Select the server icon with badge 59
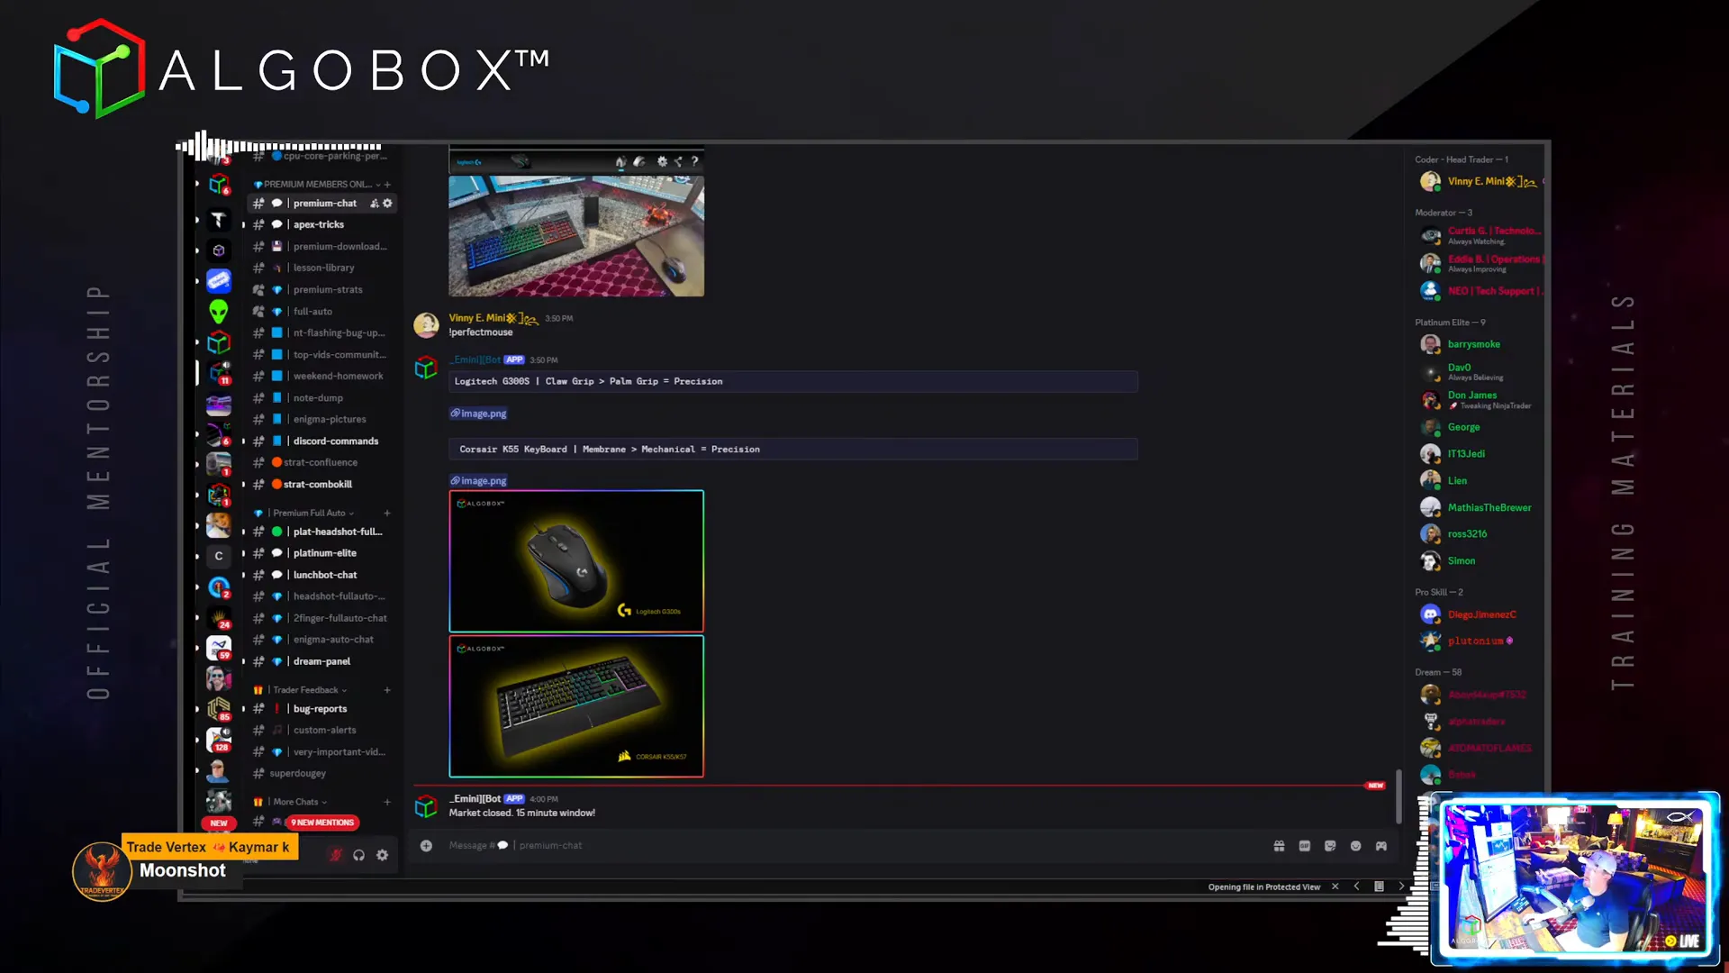The height and width of the screenshot is (973, 1729). pyautogui.click(x=219, y=648)
